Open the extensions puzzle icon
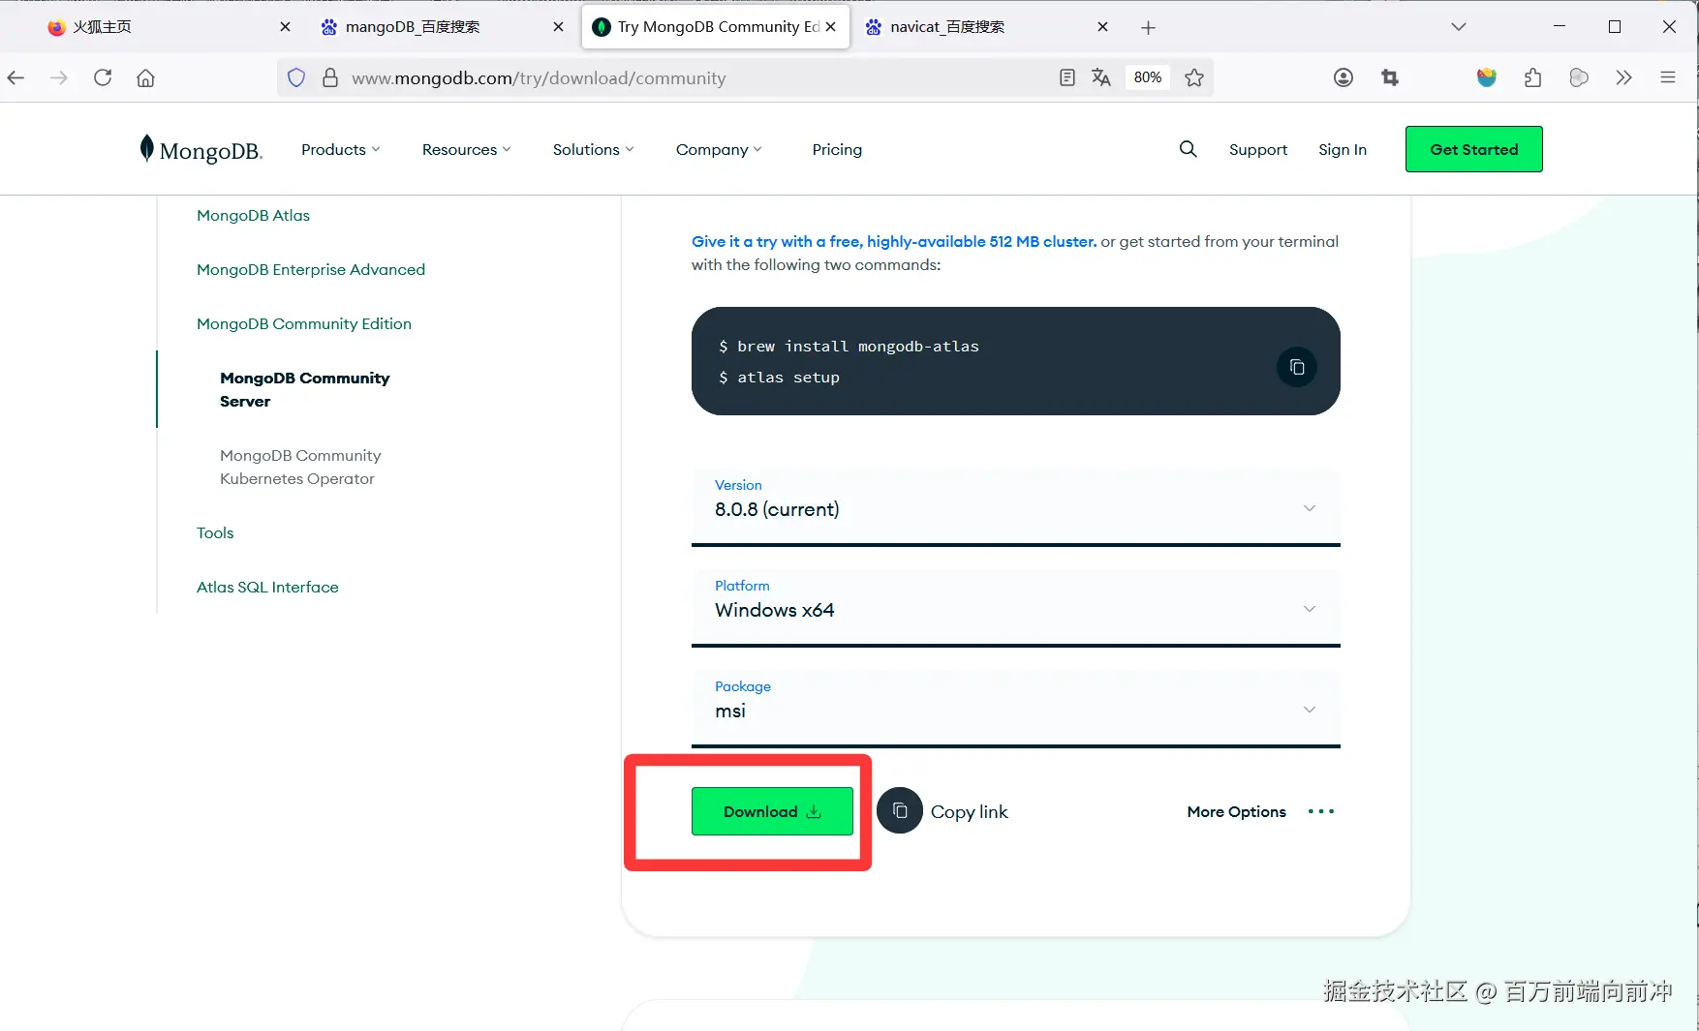The width and height of the screenshot is (1699, 1031). pos(1532,78)
